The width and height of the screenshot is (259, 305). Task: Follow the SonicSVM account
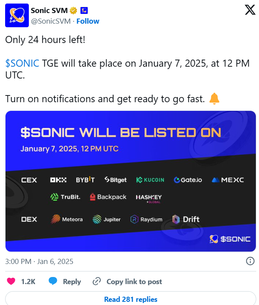tap(88, 21)
